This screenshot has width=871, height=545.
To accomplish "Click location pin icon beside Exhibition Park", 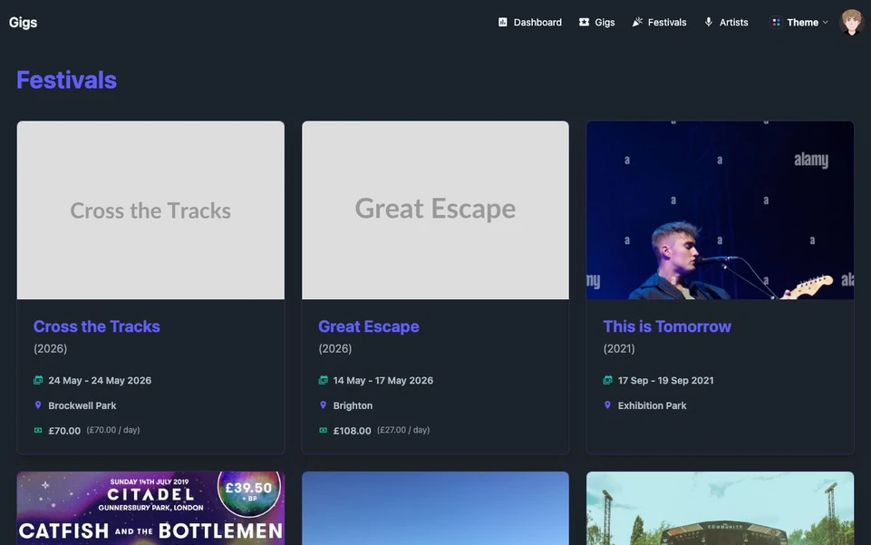I will pos(607,405).
